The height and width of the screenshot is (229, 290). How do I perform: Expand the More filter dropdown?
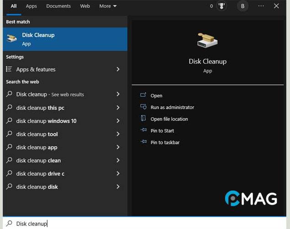point(108,6)
